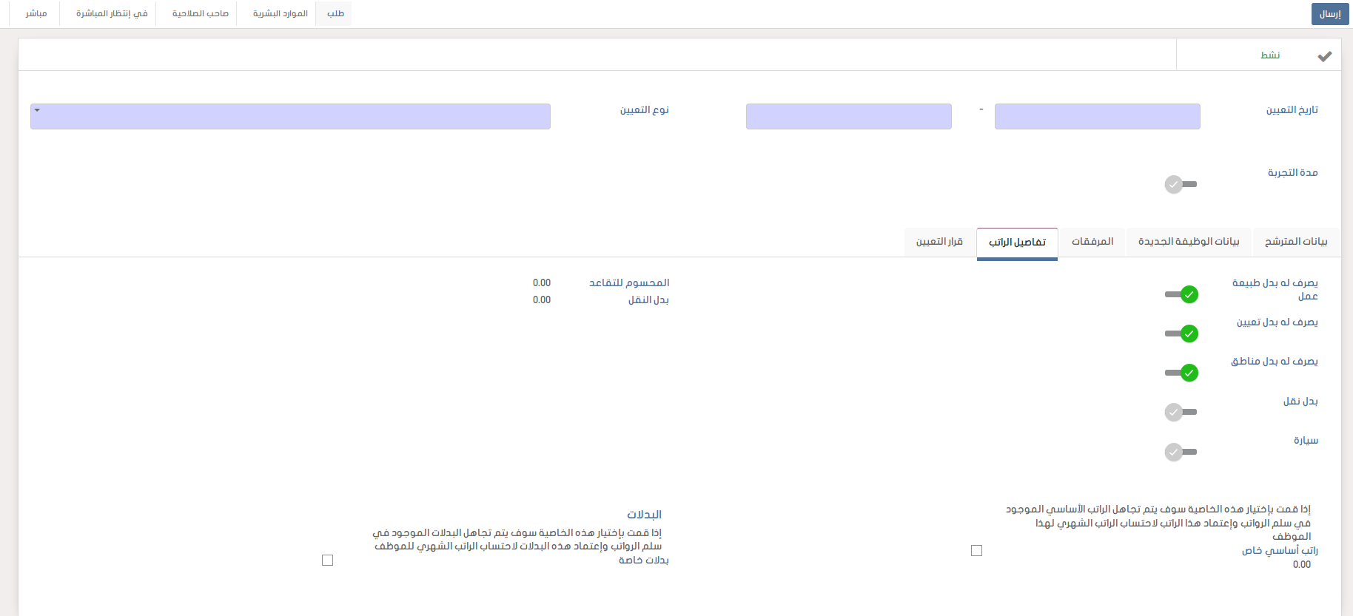Disable the يصرف له بدل تعيين toggle

[x=1181, y=334]
